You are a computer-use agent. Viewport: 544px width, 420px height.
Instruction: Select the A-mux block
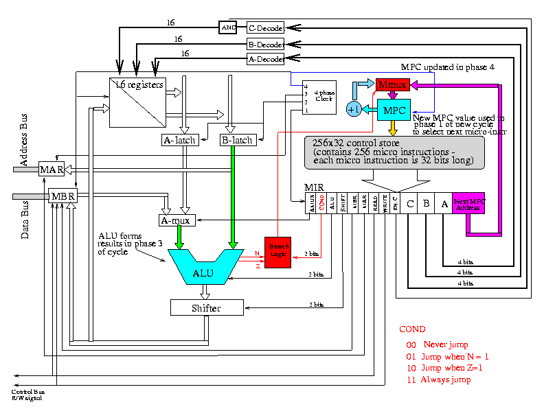coord(177,220)
